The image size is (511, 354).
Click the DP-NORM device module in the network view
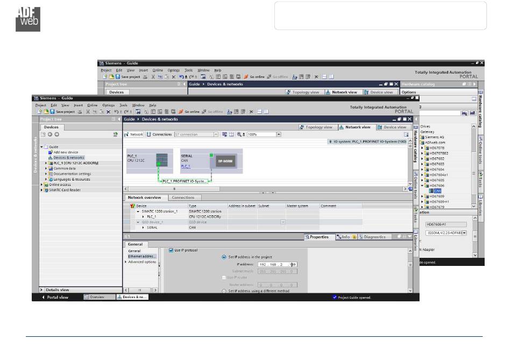pyautogui.click(x=225, y=161)
